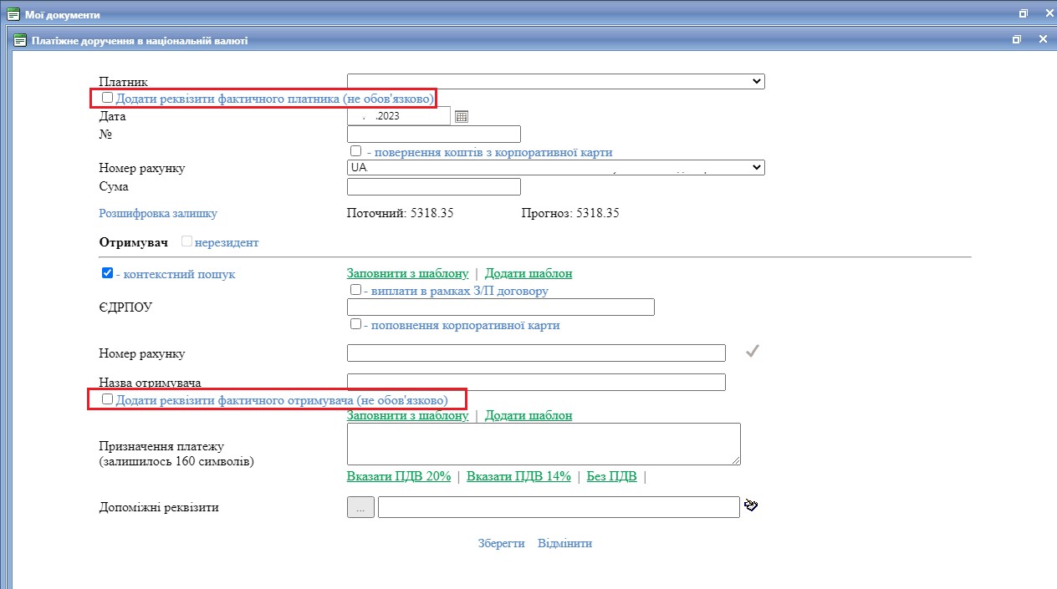The height and width of the screenshot is (589, 1057).
Task: Click the Мої документи window icon
Action: [x=13, y=14]
